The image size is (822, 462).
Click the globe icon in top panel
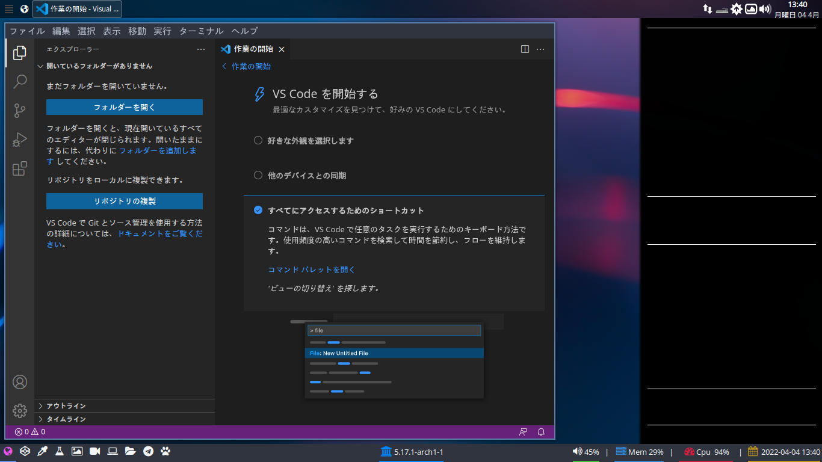(24, 9)
